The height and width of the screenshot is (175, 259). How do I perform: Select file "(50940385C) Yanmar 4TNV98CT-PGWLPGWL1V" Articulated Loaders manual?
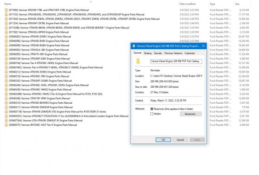[x=69, y=116]
